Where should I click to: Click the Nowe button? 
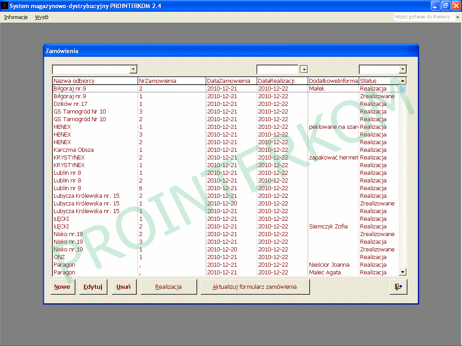point(62,287)
